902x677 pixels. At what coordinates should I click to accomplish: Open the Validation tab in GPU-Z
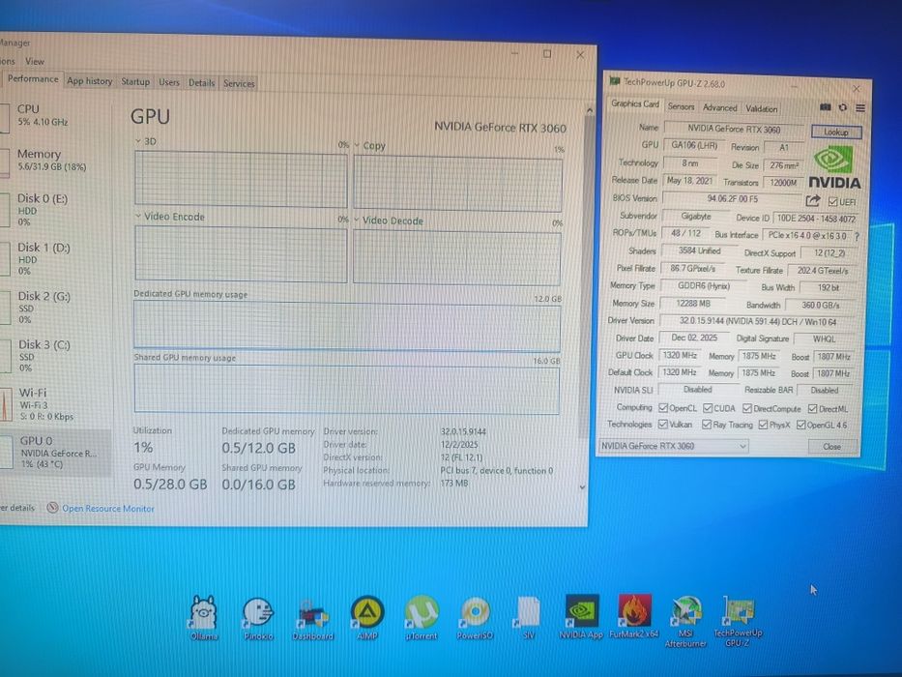coord(761,108)
